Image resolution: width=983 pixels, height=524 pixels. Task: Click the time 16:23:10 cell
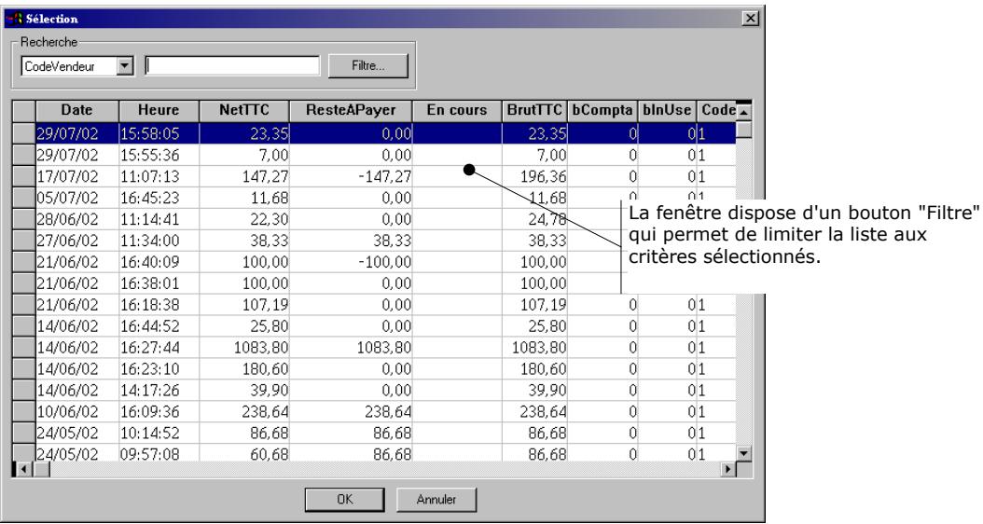159,368
